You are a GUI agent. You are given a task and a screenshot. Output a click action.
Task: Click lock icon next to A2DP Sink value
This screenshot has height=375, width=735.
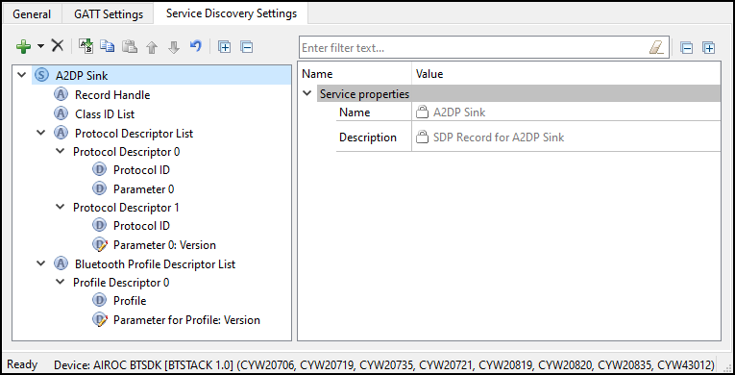click(423, 112)
